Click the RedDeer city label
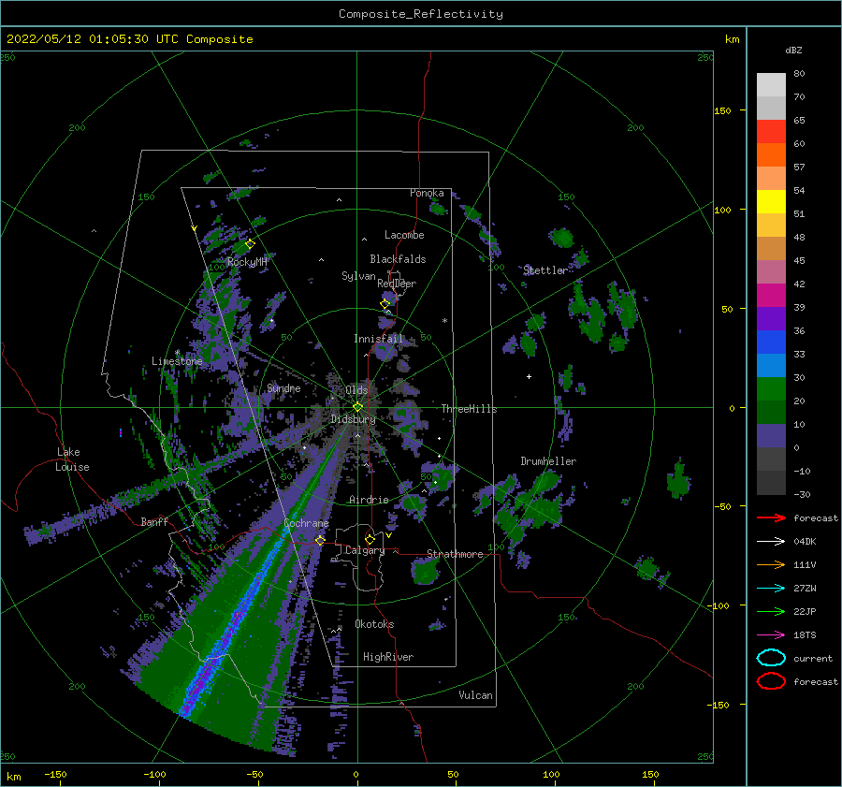This screenshot has width=842, height=787. (x=397, y=284)
